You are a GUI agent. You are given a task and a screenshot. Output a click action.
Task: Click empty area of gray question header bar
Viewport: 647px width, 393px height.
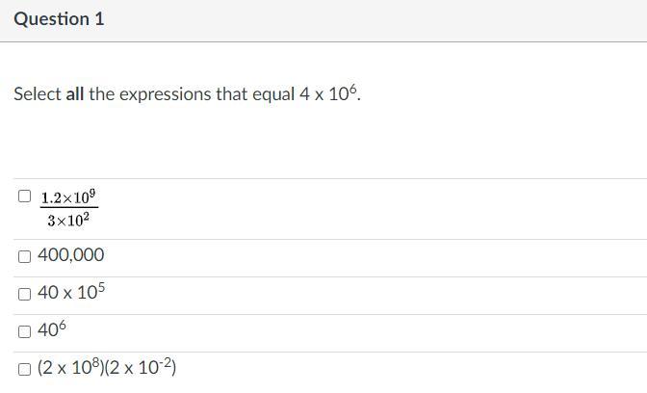pyautogui.click(x=385, y=19)
